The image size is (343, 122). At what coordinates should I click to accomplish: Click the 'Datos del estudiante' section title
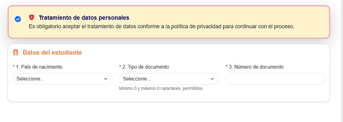click(52, 53)
